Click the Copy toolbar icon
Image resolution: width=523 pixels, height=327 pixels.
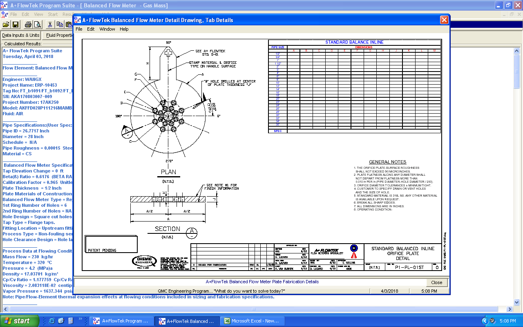tap(60, 25)
